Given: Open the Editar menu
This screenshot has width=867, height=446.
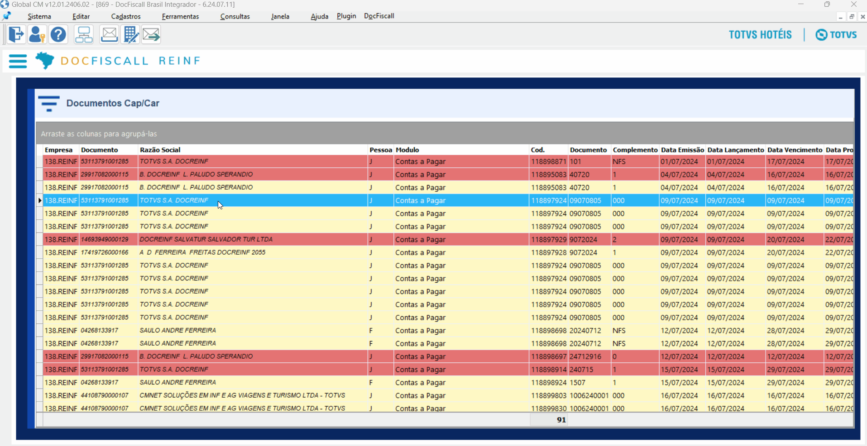Looking at the screenshot, I should click(x=81, y=16).
